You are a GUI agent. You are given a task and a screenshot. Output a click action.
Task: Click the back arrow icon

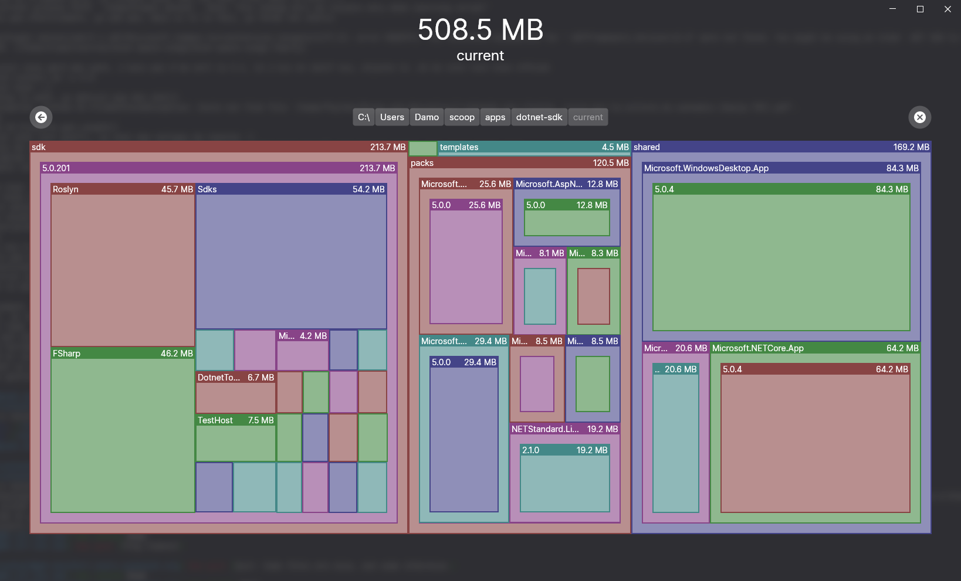pyautogui.click(x=41, y=117)
